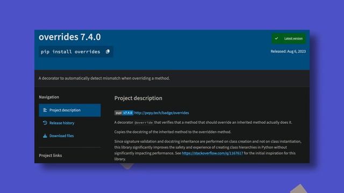Open the Project description navigation tab
The image size is (344, 193).
(x=70, y=110)
